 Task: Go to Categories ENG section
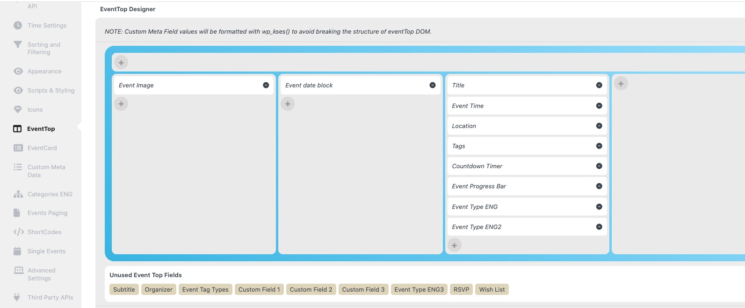coord(50,194)
